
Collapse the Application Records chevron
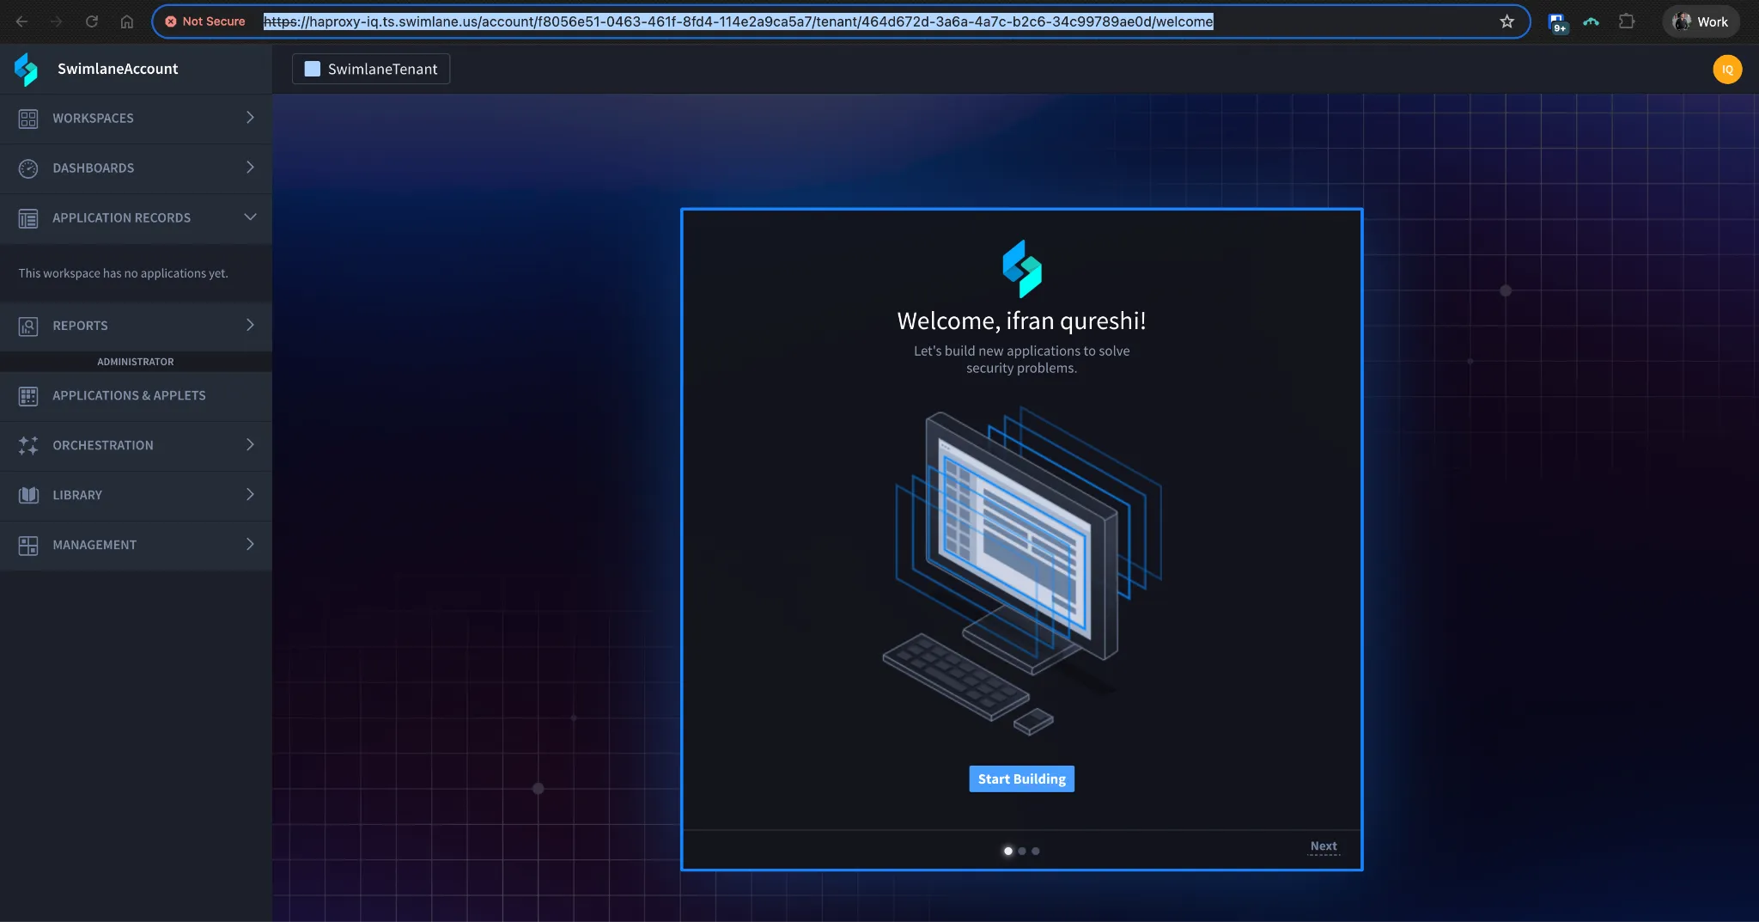pos(250,217)
